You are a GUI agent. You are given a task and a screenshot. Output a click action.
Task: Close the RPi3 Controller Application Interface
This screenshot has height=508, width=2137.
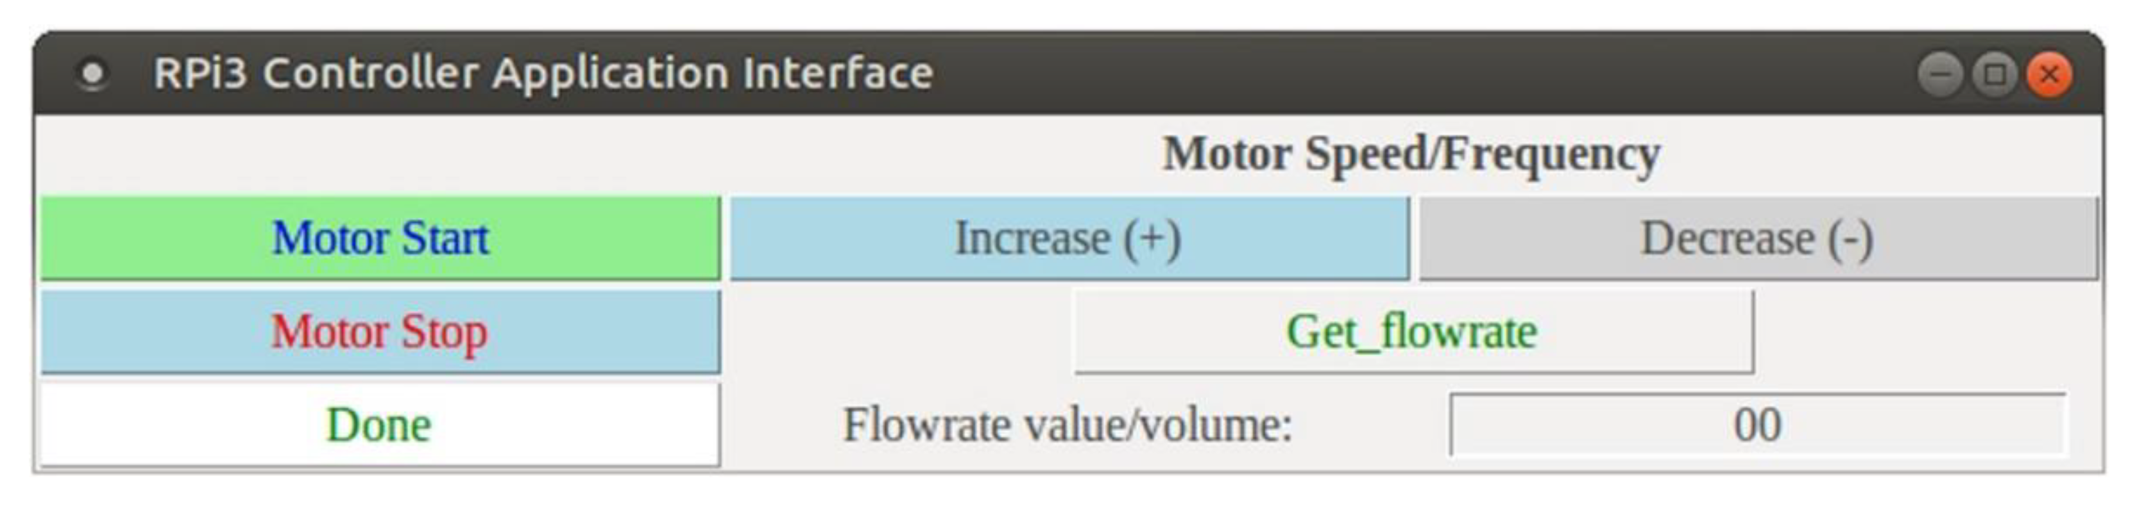[x=2049, y=74]
